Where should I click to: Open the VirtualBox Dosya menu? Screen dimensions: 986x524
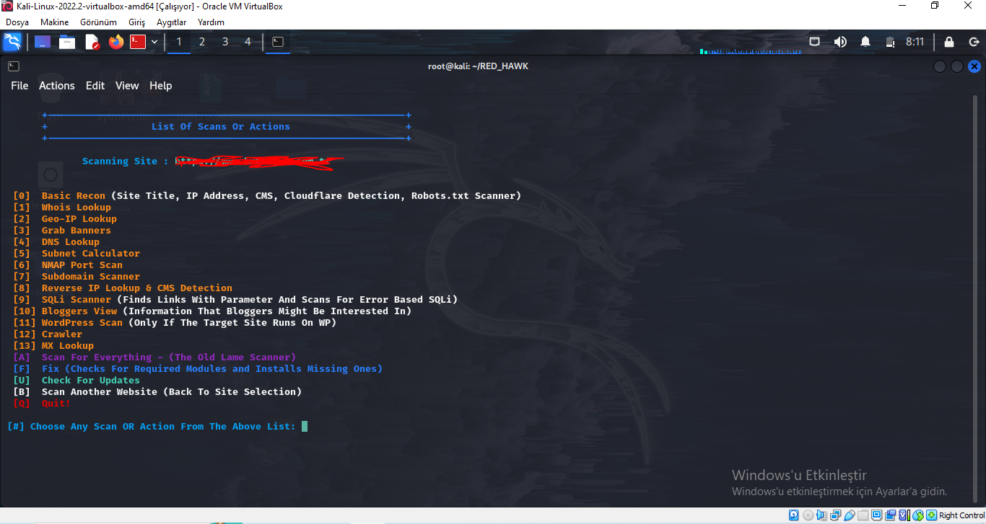coord(17,22)
